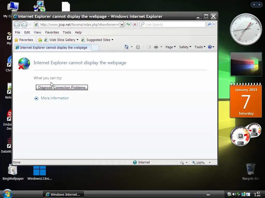Open the Favorites star button panel

pos(24,40)
